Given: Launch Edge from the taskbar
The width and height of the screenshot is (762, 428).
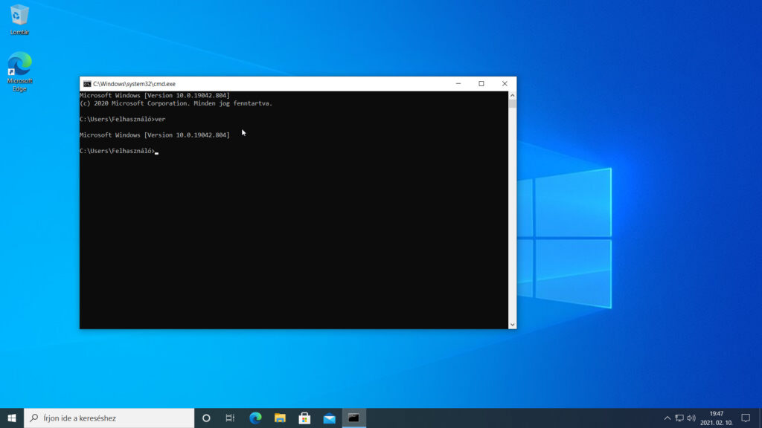Looking at the screenshot, I should [255, 418].
